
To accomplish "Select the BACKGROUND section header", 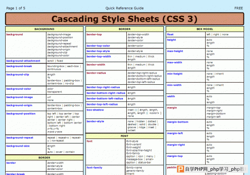I will click(x=44, y=29).
